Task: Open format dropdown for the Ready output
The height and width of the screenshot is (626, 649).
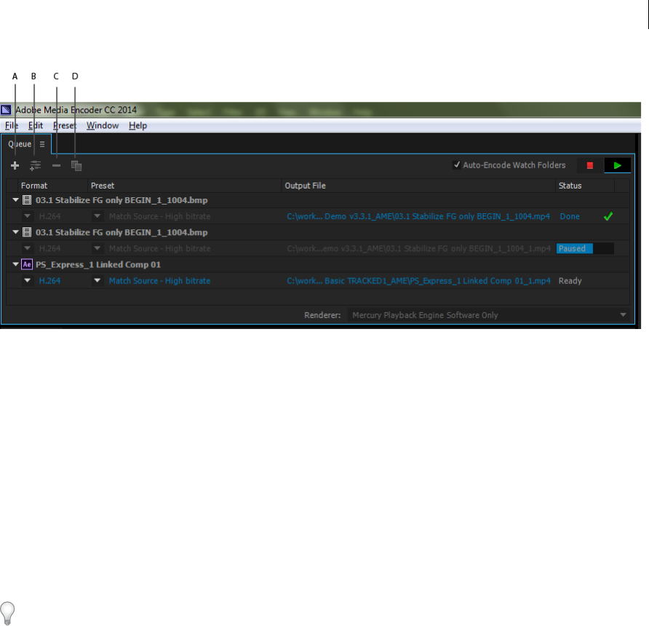Action: tap(28, 280)
